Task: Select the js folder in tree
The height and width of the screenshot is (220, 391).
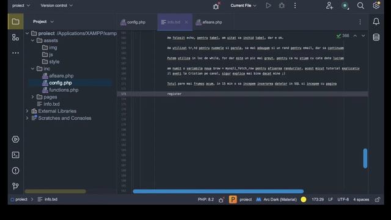Action: pyautogui.click(x=48, y=54)
